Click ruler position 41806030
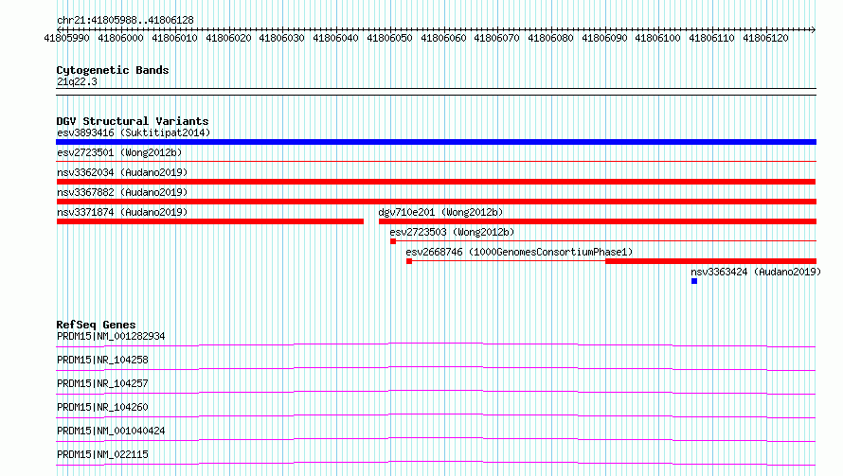 281,38
